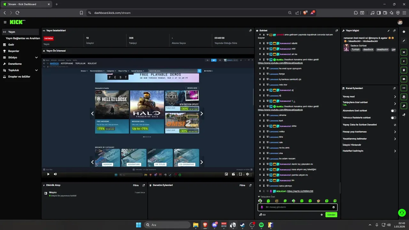Open the Kick hamburger menu
409x230 pixels.
click(5, 22)
